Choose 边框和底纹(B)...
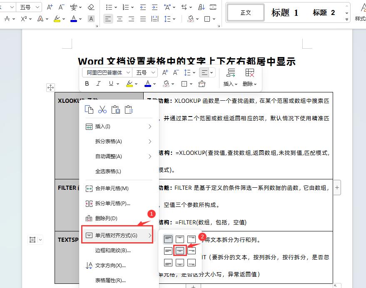366x288 pixels. tap(119, 251)
